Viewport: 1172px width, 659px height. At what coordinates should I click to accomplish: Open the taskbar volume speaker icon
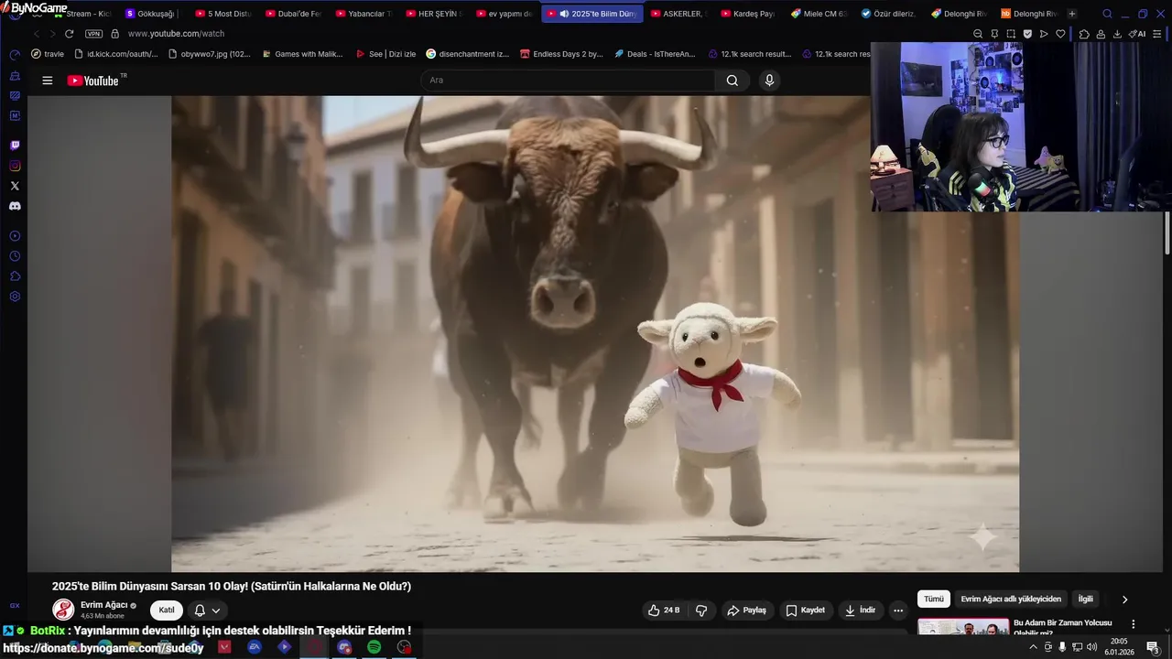click(x=1091, y=647)
